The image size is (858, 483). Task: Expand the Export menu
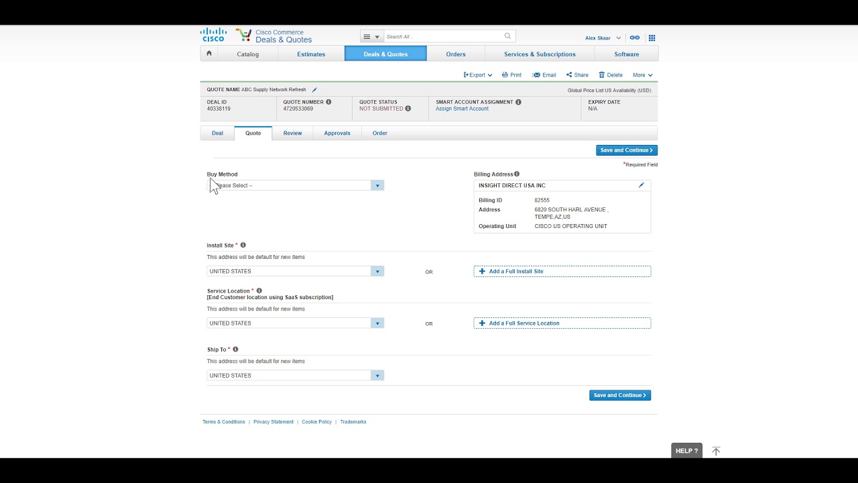(478, 75)
